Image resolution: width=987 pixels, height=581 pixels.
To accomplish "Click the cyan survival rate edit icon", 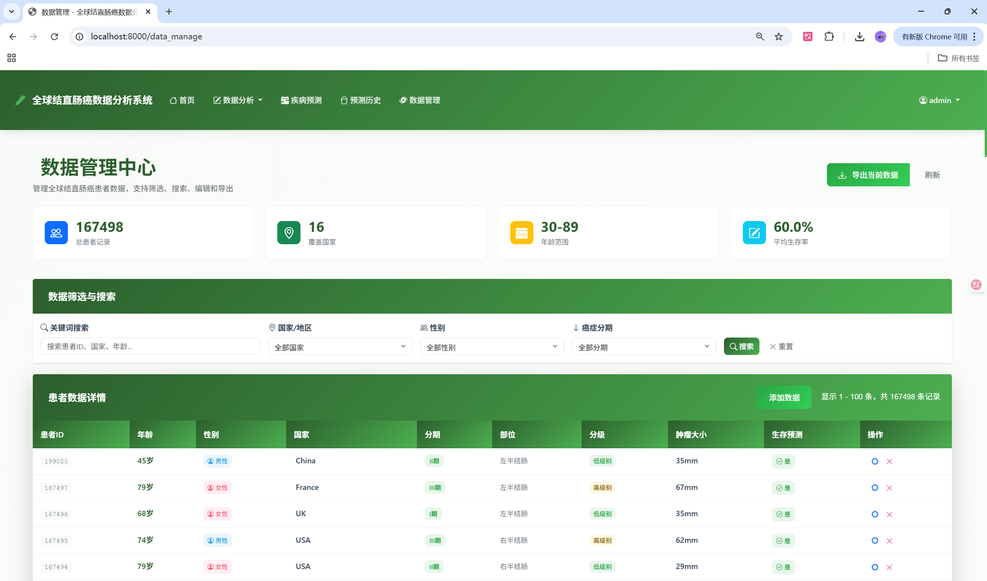I will tap(754, 233).
